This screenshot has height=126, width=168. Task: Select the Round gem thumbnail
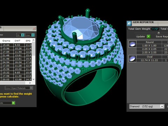coord(132,44)
